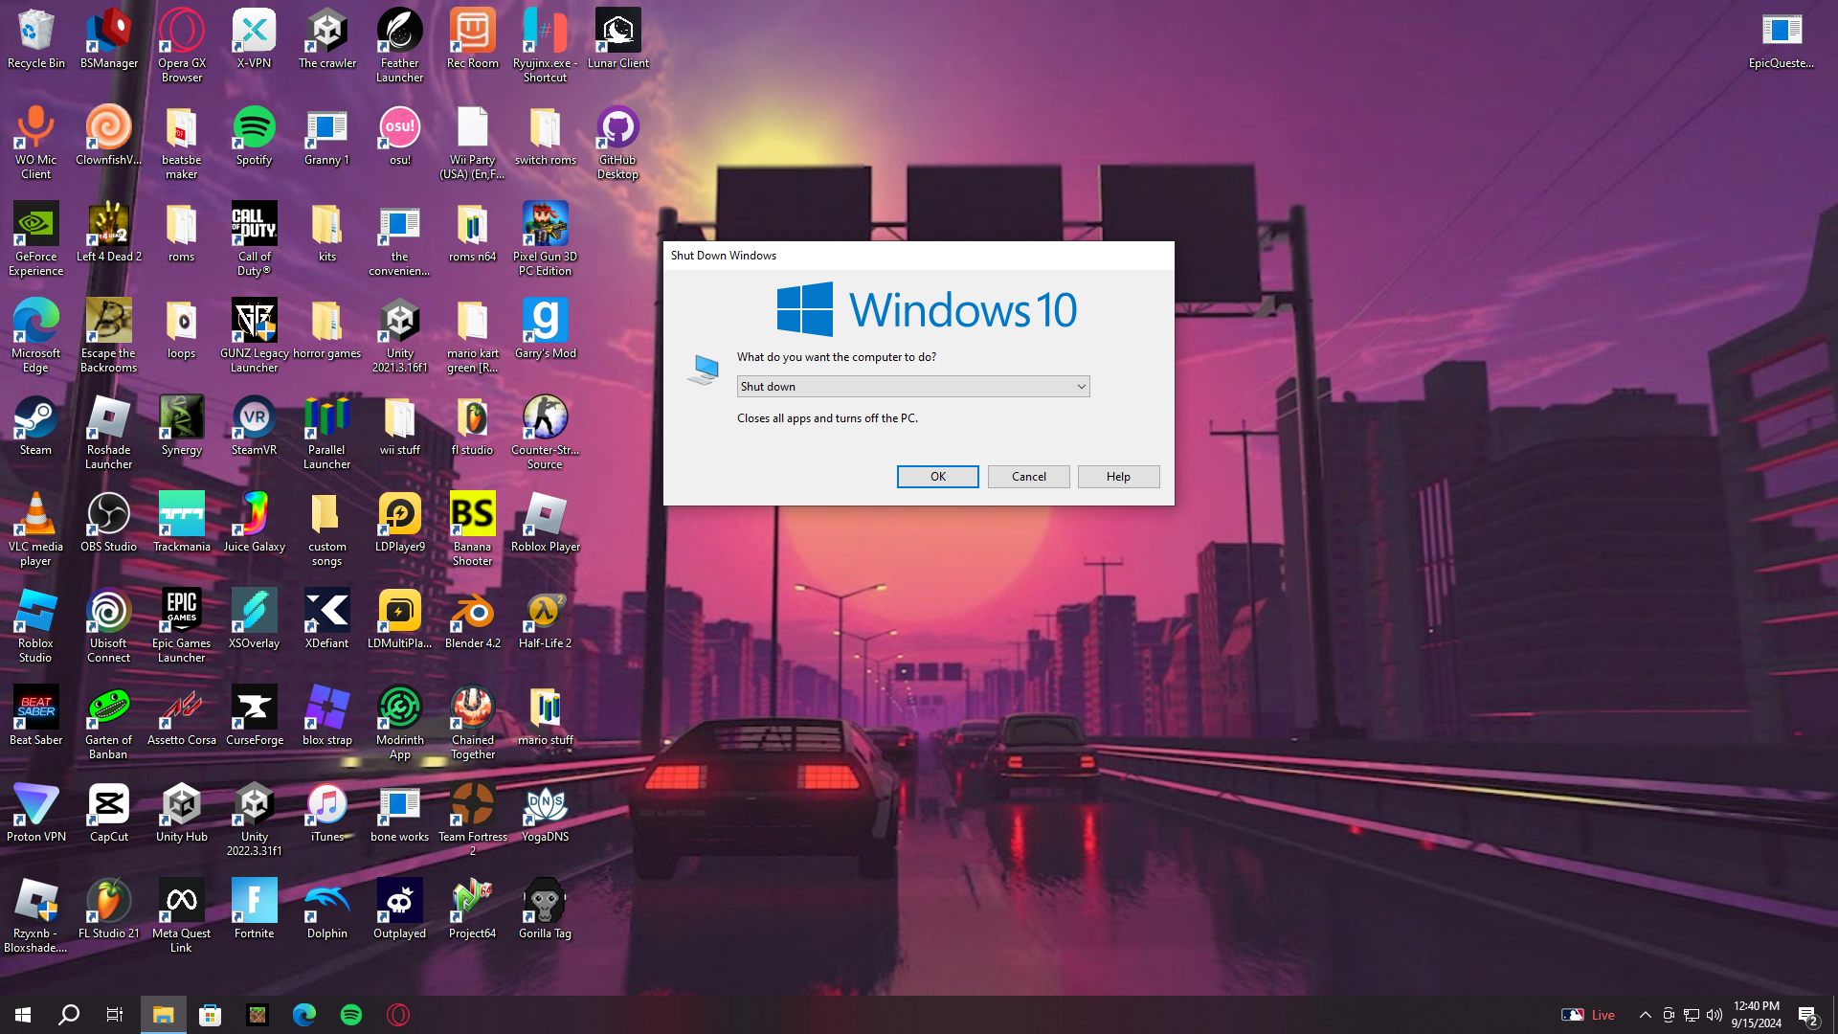Show hidden system tray icons chevron
Screen dimensions: 1838x1034
(x=1645, y=1015)
